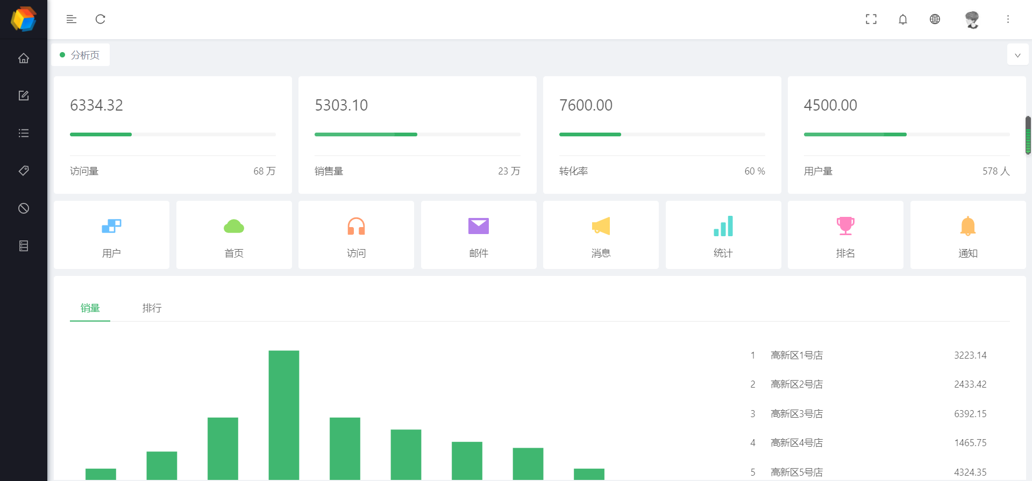Click the orange headphones 访问 icon
This screenshot has height=481, width=1032.
click(356, 226)
